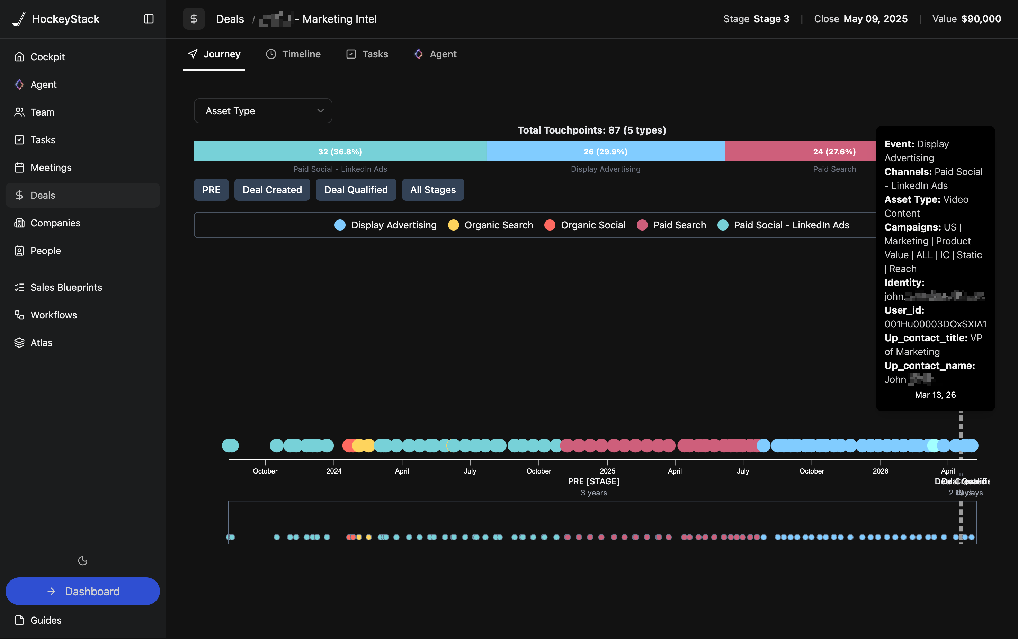Open Companies in the sidebar

pyautogui.click(x=83, y=223)
